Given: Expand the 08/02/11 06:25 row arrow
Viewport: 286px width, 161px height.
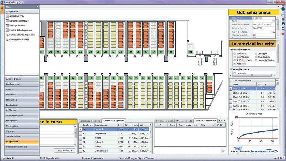Looking at the screenshot, I should [x=231, y=89].
